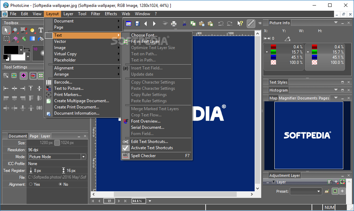Open the foreground color dropdown arrow
Image resolution: width=354 pixels, height=211 pixels.
coord(21,49)
